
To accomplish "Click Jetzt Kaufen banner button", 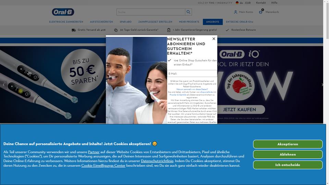I will [240, 110].
